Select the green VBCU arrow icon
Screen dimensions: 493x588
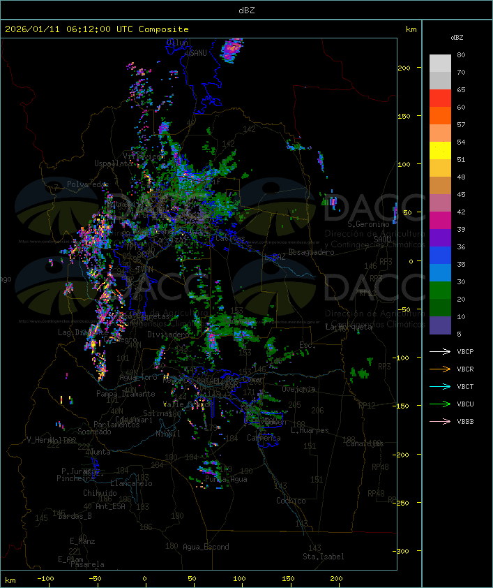point(440,404)
